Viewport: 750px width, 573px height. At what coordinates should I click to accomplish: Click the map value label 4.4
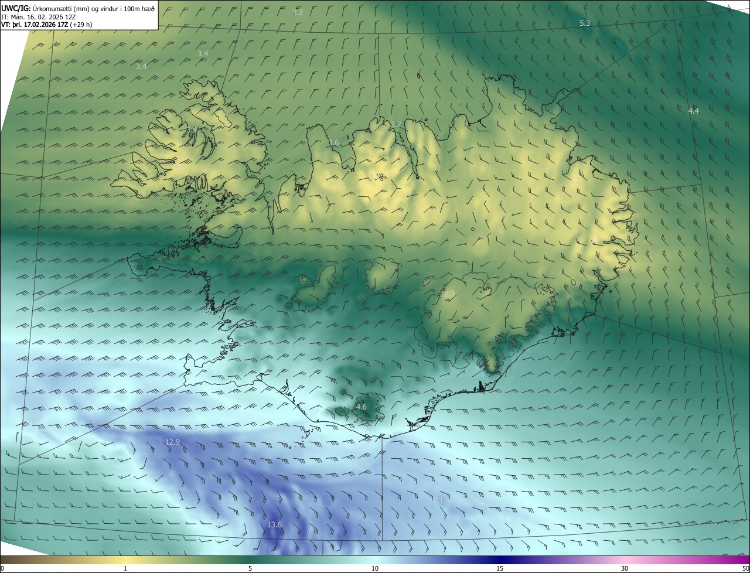coord(694,111)
